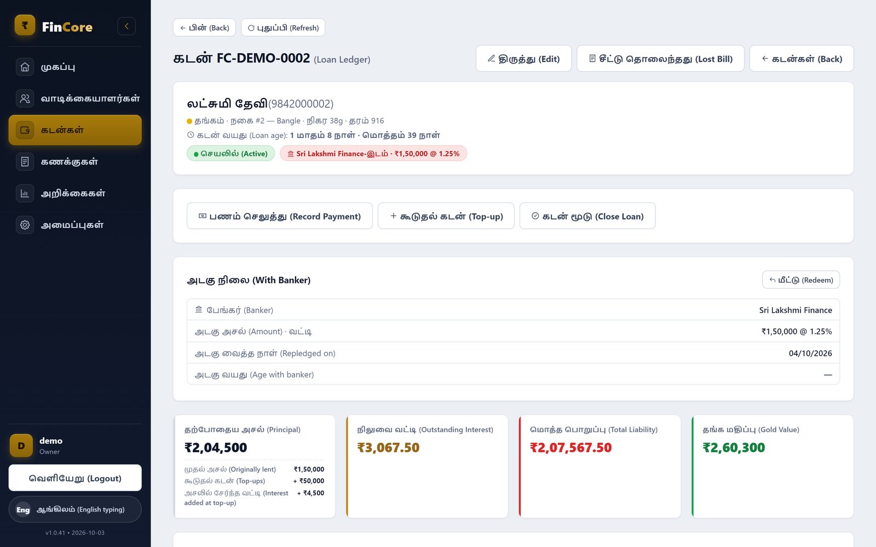Click the clock icon beside Loan age
The height and width of the screenshot is (547, 876).
pyautogui.click(x=191, y=135)
